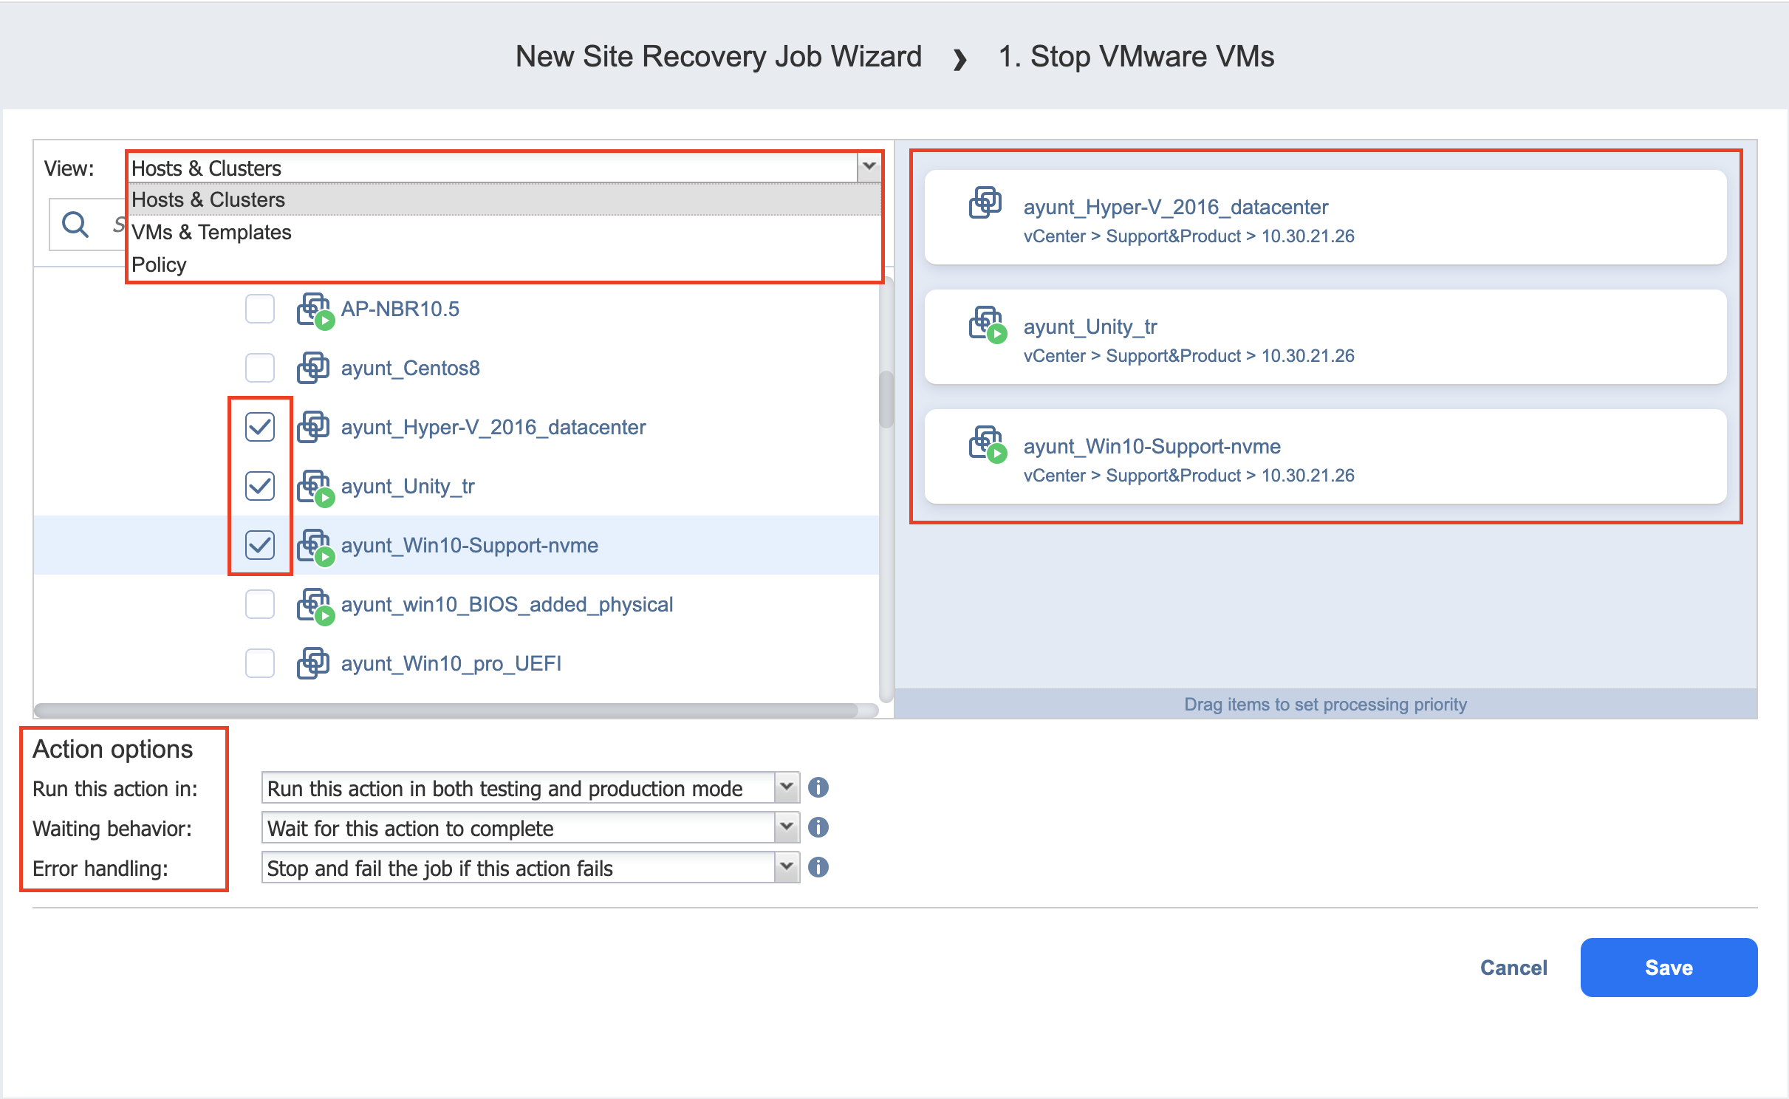The width and height of the screenshot is (1789, 1099).
Task: Uncheck ayunt_Hyper-V_2016_datacenter checkbox
Action: (x=260, y=427)
